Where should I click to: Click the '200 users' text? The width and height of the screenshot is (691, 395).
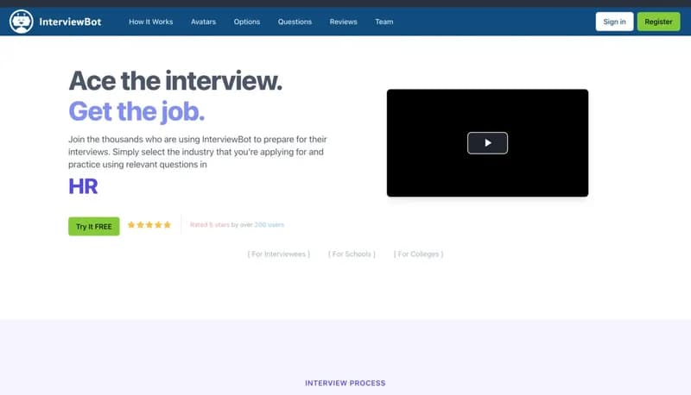click(x=269, y=225)
